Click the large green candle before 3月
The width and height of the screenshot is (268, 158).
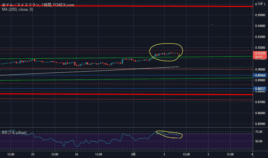[122, 61]
